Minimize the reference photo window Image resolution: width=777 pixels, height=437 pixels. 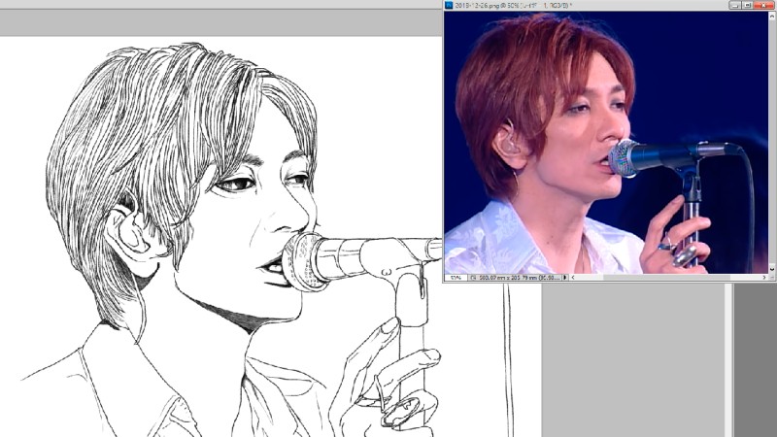(735, 5)
